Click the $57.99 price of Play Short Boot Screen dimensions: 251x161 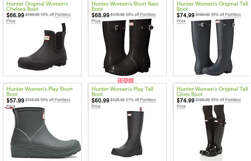(15, 100)
